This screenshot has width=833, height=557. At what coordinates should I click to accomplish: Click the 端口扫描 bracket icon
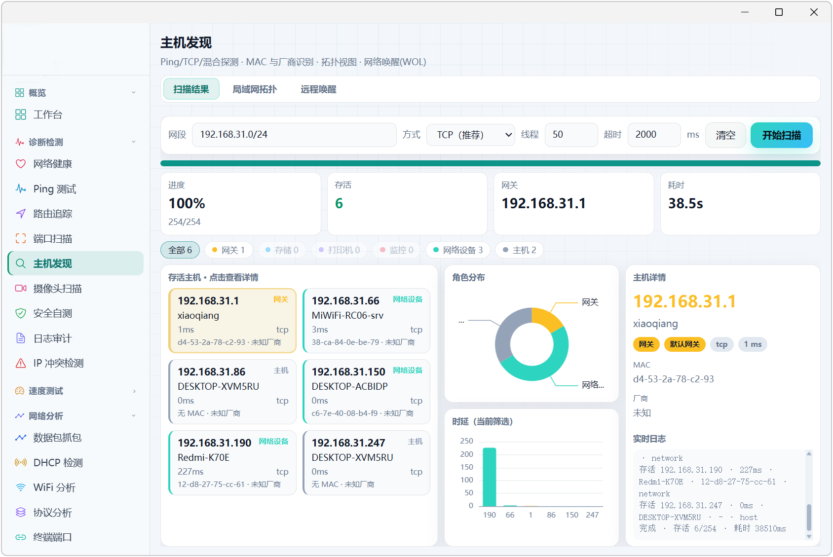click(21, 239)
